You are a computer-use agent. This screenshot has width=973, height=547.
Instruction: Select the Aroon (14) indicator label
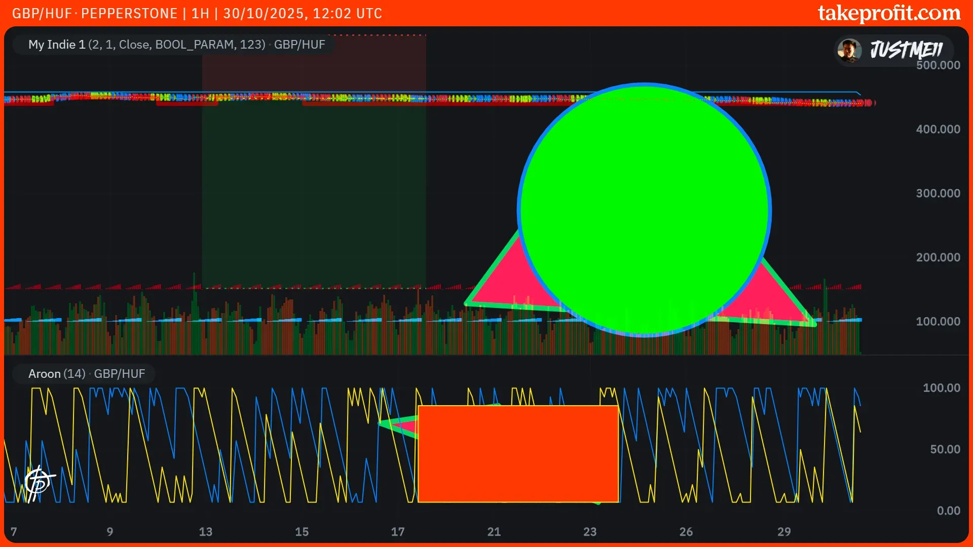click(x=56, y=374)
